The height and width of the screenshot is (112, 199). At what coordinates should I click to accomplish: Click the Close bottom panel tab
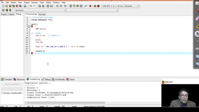click(x=70, y=79)
